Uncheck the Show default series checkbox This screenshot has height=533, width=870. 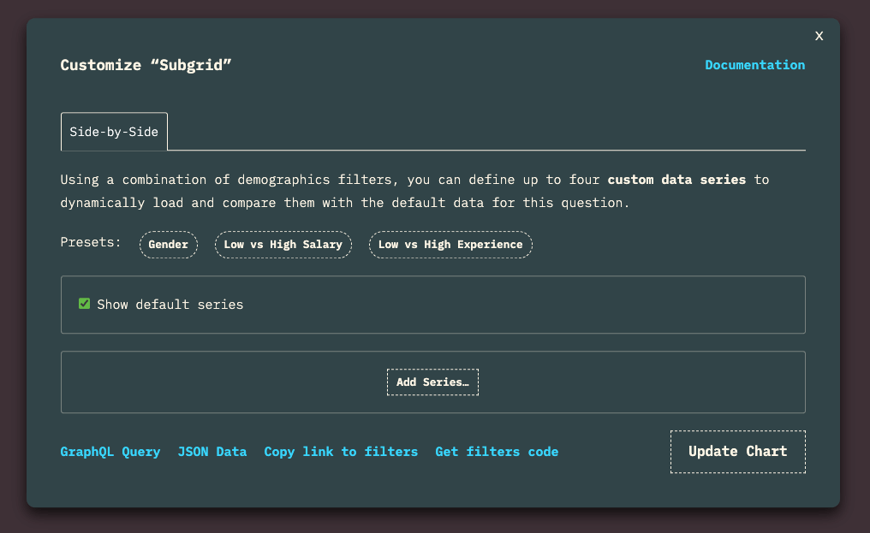[x=84, y=304]
